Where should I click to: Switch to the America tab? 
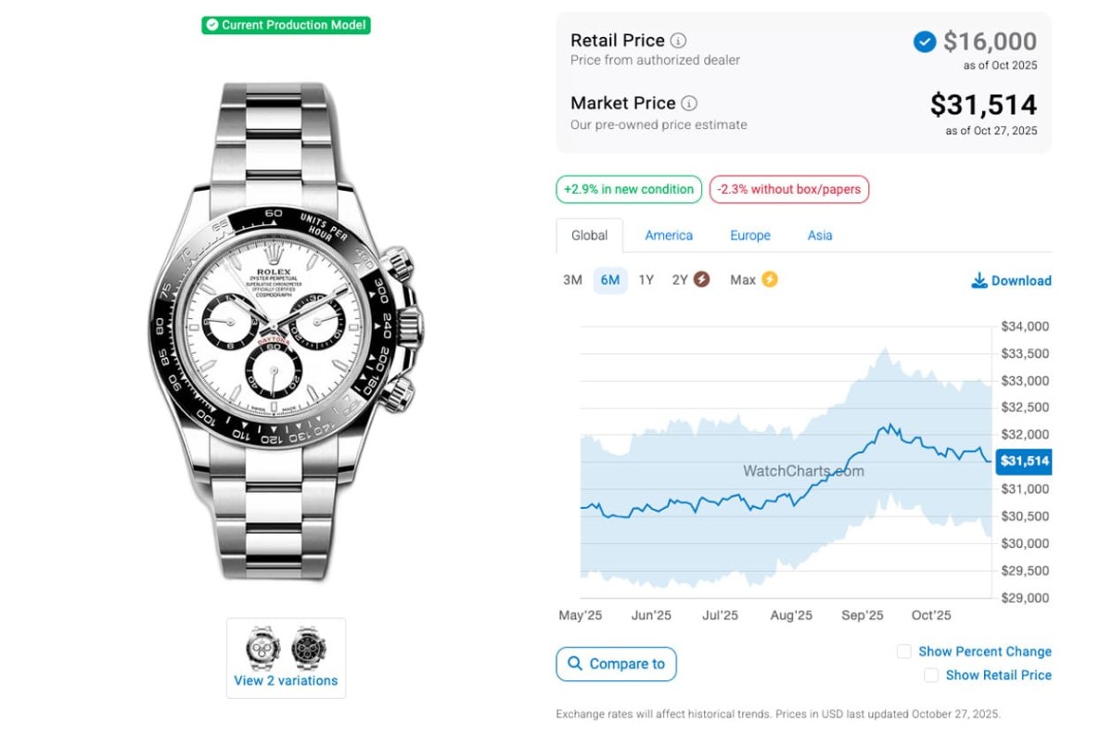[669, 235]
